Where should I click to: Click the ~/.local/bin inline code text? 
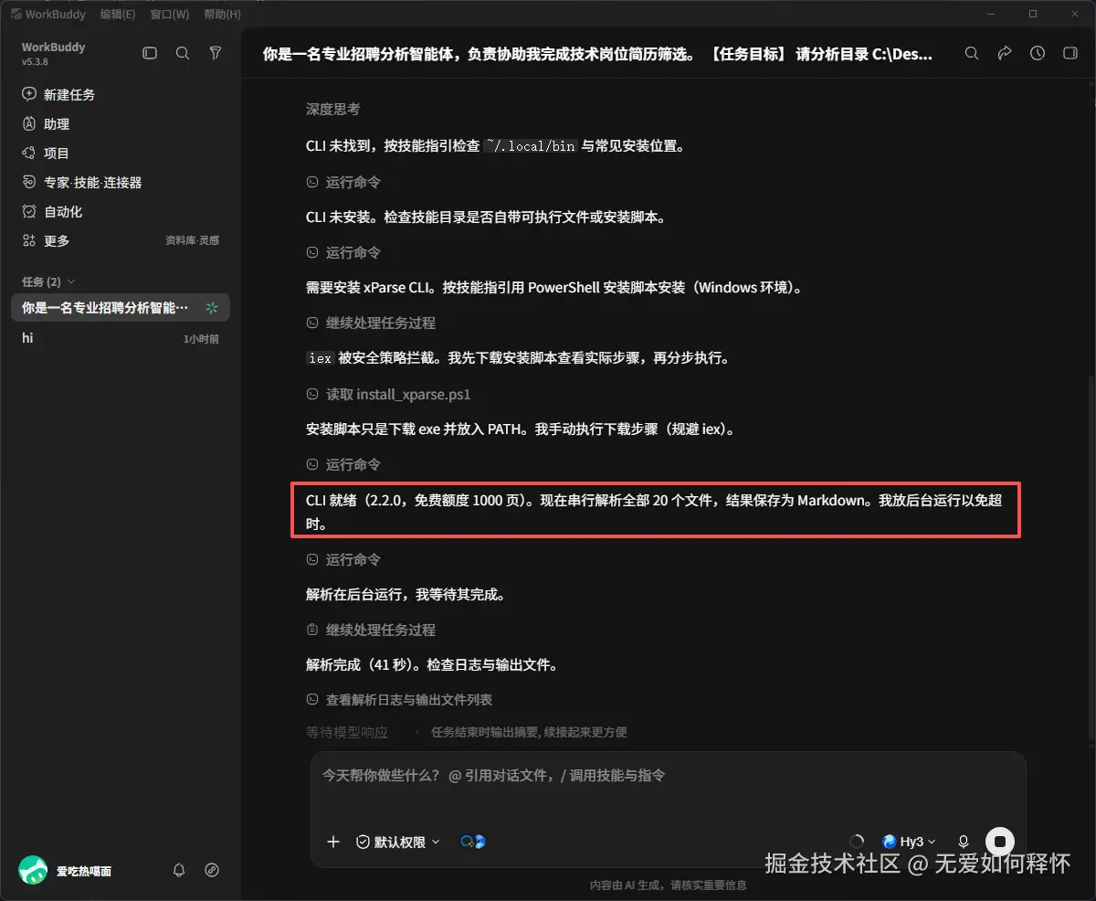coord(531,145)
